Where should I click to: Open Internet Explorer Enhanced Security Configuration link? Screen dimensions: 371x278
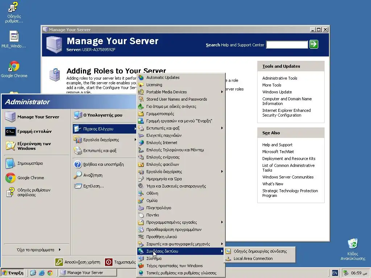click(x=286, y=113)
